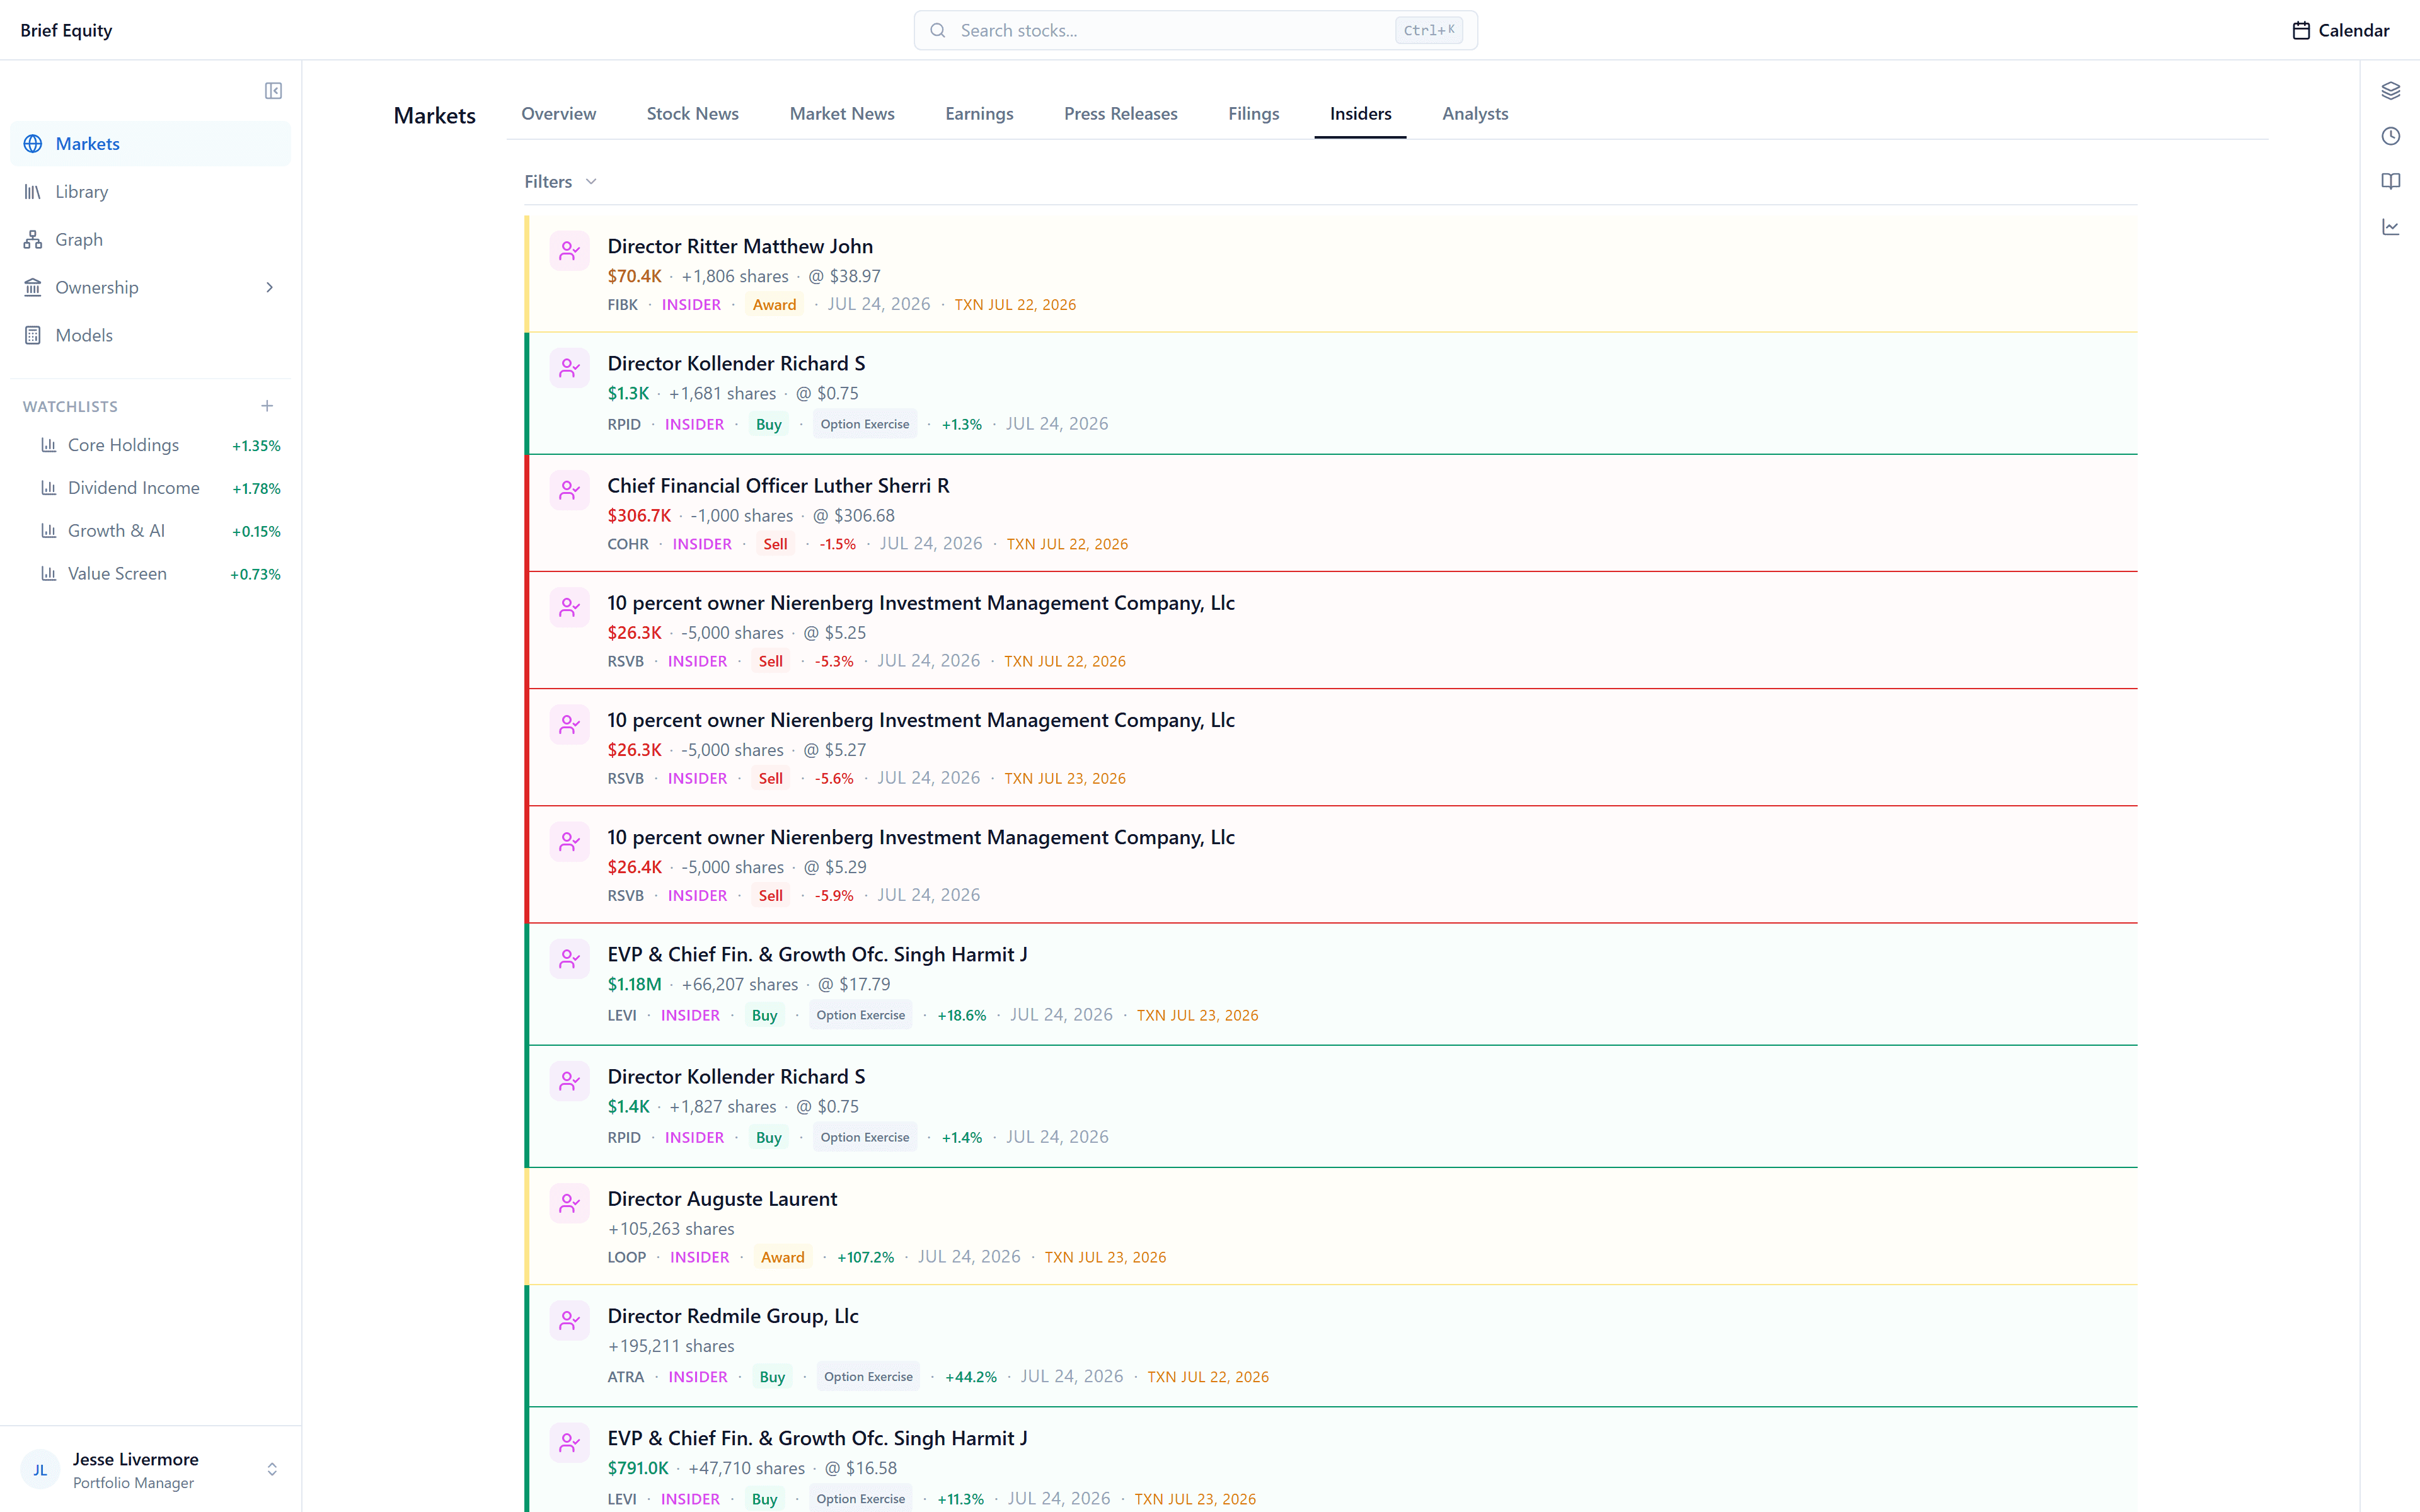Screen dimensions: 2420x1512
Task: Click the Graph network icon in sidebar
Action: pos(33,240)
